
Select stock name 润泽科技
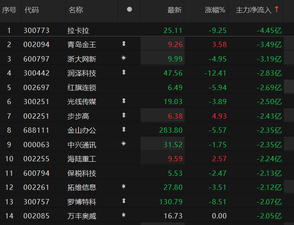click(82, 73)
